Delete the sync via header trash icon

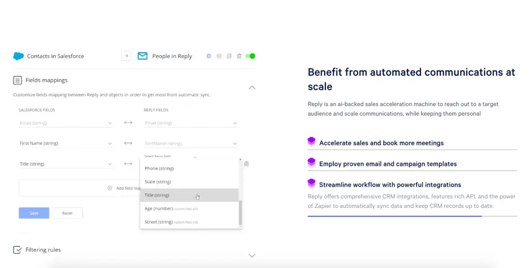click(x=239, y=56)
